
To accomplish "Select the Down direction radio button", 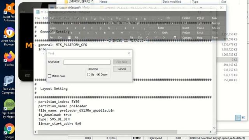I will (x=98, y=75).
